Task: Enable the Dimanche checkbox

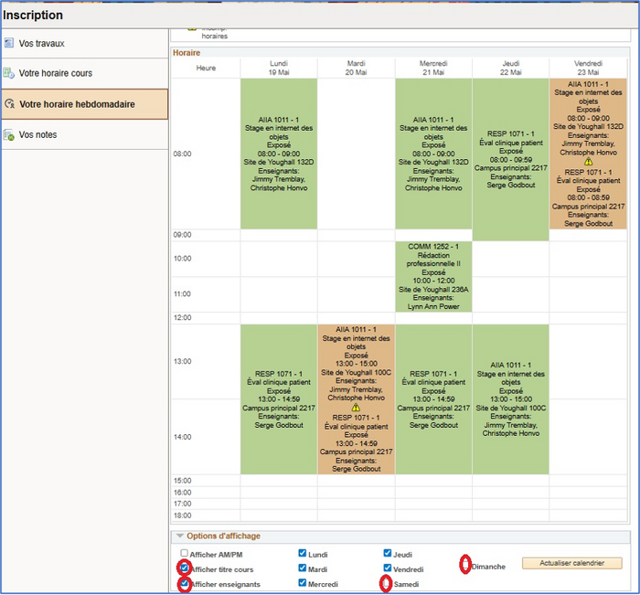Action: pos(465,566)
